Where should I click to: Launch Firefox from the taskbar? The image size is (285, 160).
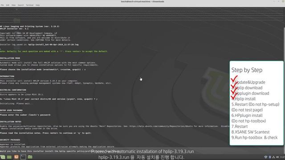point(16,157)
